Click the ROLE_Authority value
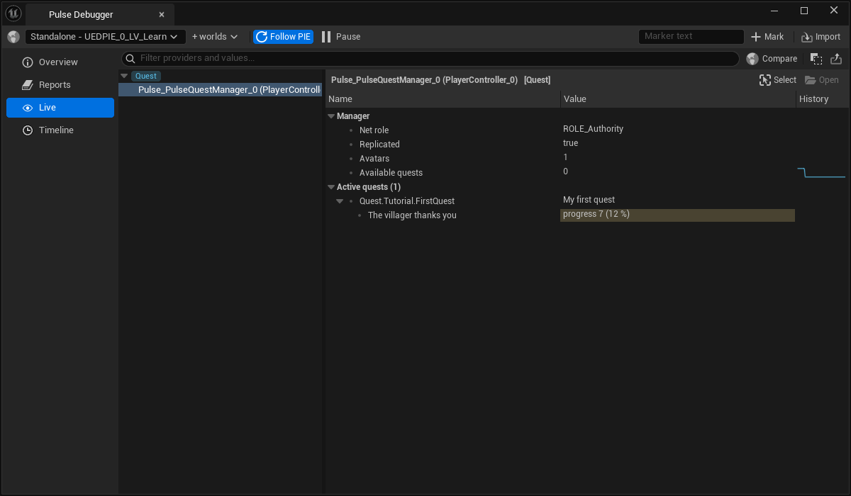Image resolution: width=851 pixels, height=496 pixels. tap(593, 129)
